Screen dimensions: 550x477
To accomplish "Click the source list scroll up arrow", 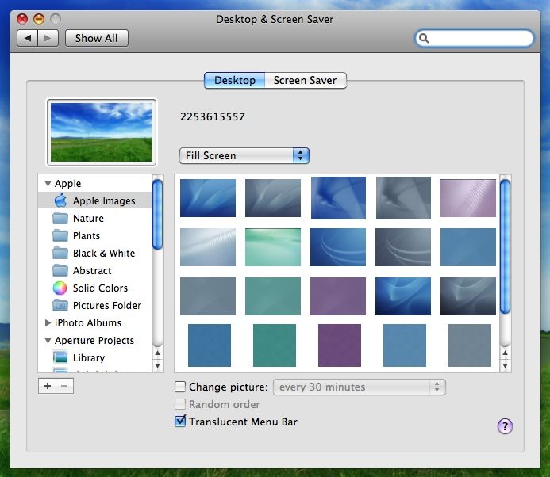I will tap(157, 353).
